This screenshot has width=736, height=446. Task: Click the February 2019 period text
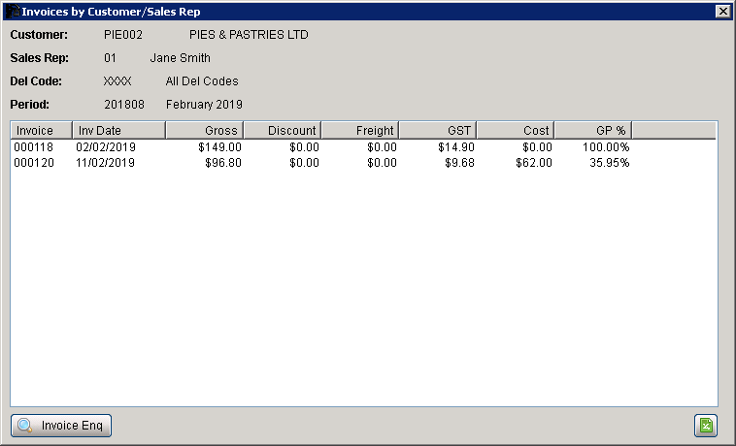click(x=204, y=105)
